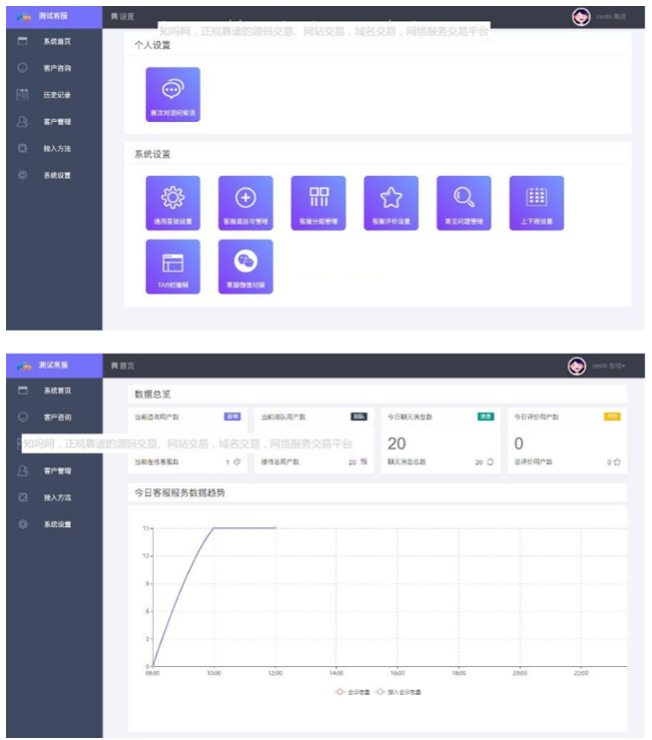Open the 通用基础设置 gear tile

173,203
